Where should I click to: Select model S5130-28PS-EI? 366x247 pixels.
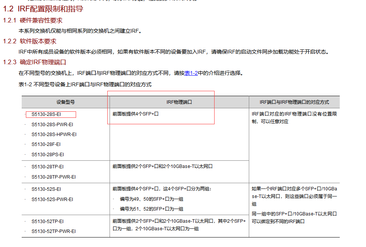(x=48, y=155)
